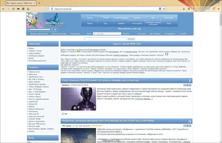222x143 pixels.
Task: Click Как скачивать link
Action: pyautogui.click(x=155, y=34)
